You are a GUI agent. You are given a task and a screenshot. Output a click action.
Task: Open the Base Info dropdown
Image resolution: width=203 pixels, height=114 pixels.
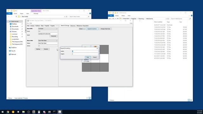(48, 41)
